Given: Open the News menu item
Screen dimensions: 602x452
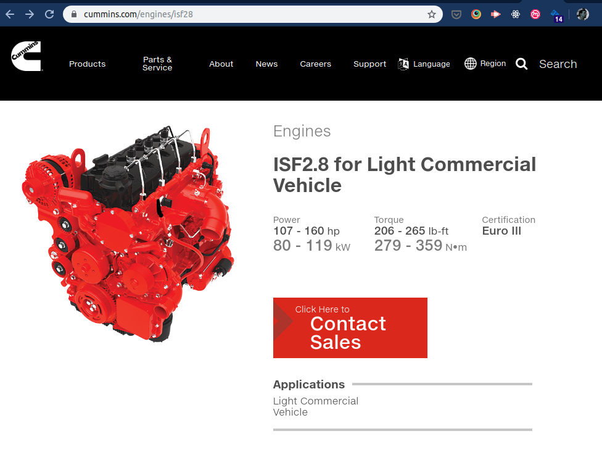Looking at the screenshot, I should click(266, 64).
